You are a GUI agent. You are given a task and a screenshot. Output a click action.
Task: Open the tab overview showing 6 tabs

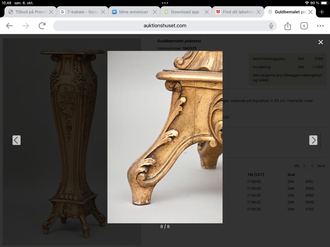click(304, 25)
